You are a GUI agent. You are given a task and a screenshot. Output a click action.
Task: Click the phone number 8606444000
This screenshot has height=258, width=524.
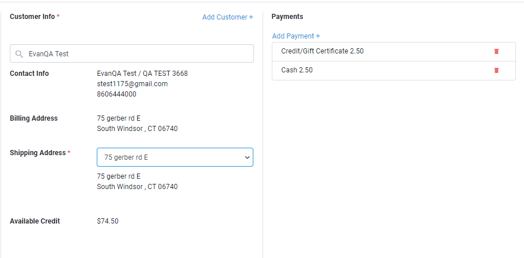[x=116, y=94]
